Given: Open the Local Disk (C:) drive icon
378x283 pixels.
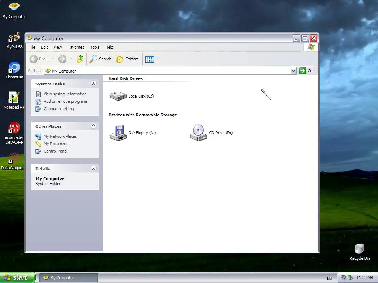Looking at the screenshot, I should 118,96.
